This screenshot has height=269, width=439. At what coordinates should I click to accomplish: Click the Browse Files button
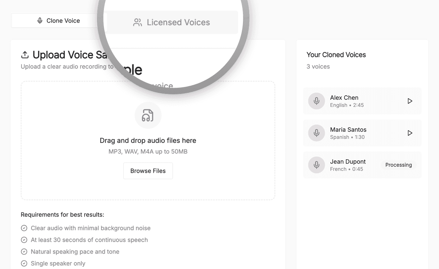click(x=148, y=171)
